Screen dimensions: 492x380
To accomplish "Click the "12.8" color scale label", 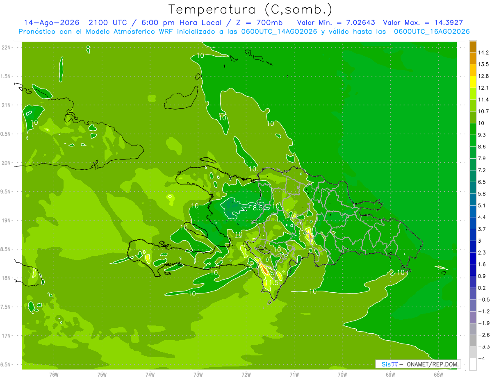I will tap(483, 76).
